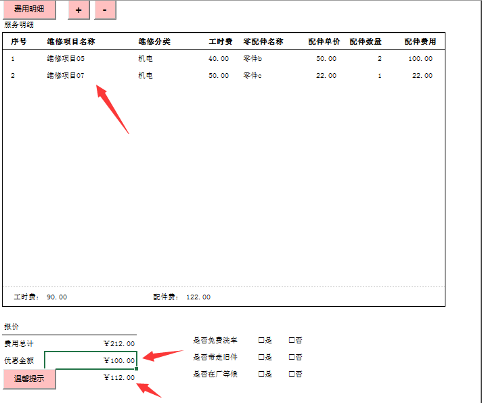The image size is (482, 403).
Task: Click the 服务明细 label
Action: [19, 24]
